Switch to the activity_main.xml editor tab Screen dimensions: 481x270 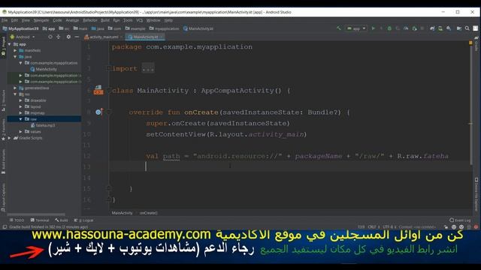pyautogui.click(x=104, y=37)
